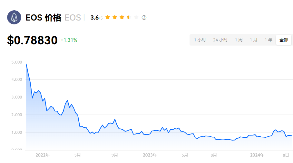Click the empty fifth rating star
This screenshot has height=163, width=293.
tap(136, 17)
